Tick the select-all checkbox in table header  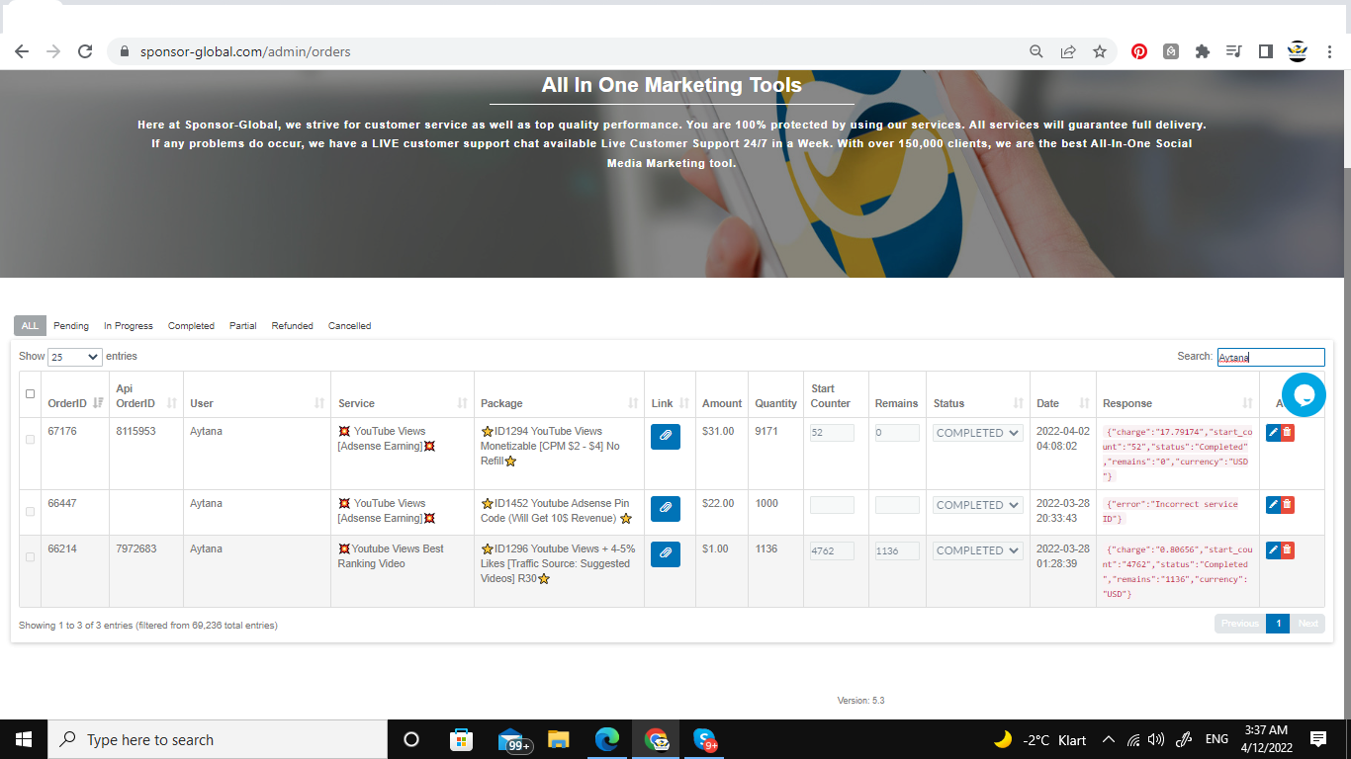30,394
